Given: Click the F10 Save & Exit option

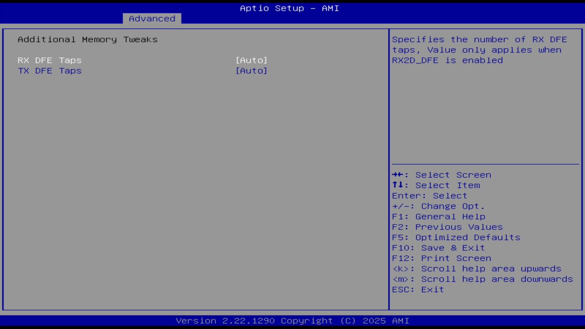Looking at the screenshot, I should coord(438,247).
